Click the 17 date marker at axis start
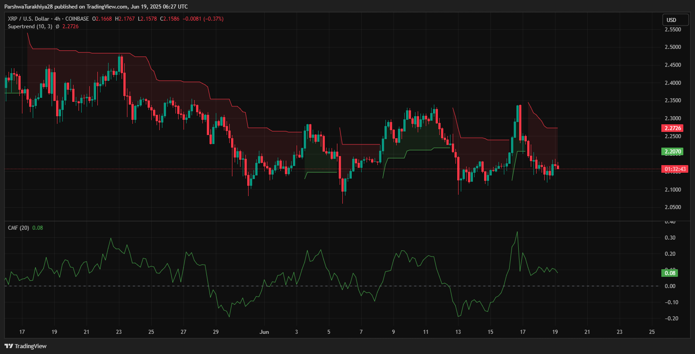Viewport: 695px width, 354px height. pyautogui.click(x=22, y=332)
